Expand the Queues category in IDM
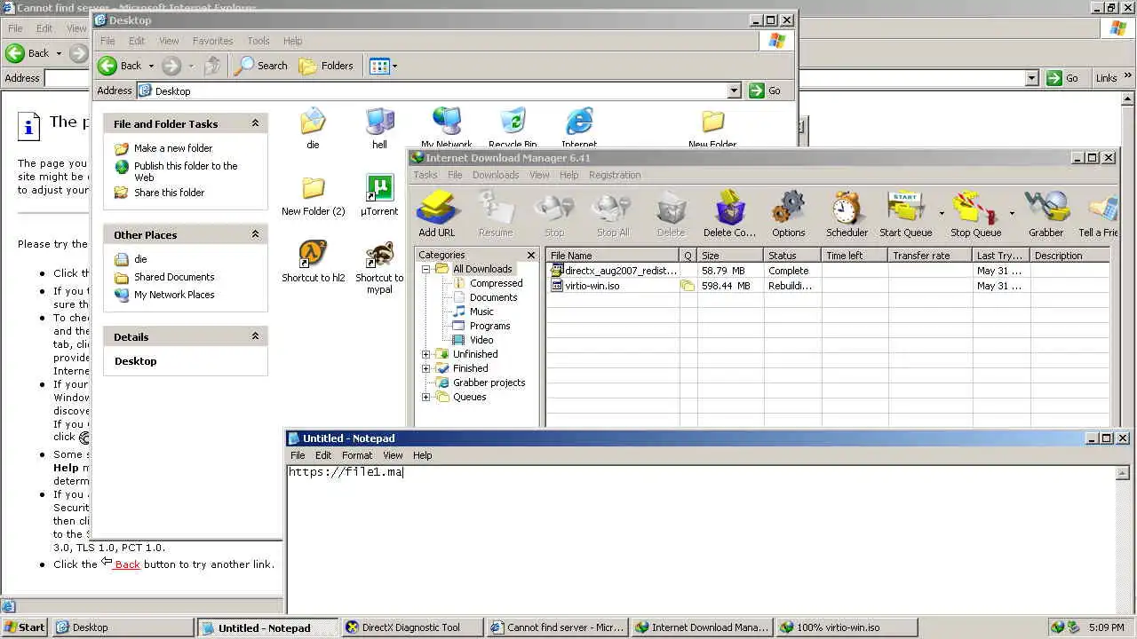The width and height of the screenshot is (1137, 639). click(x=425, y=397)
